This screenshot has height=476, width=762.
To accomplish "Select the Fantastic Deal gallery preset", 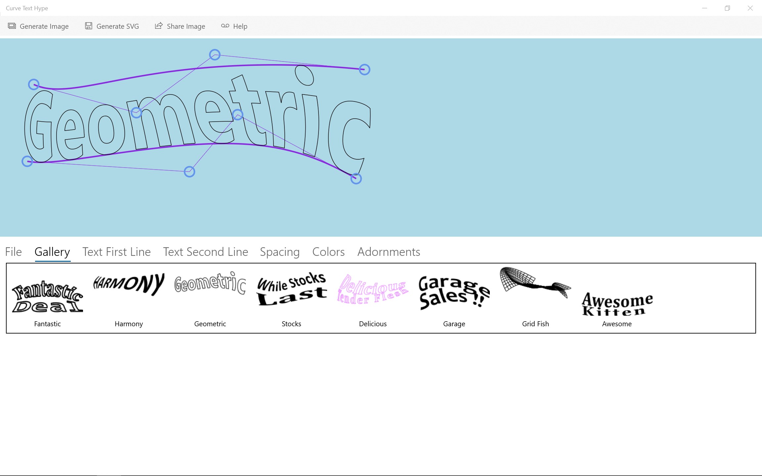I will tap(47, 297).
